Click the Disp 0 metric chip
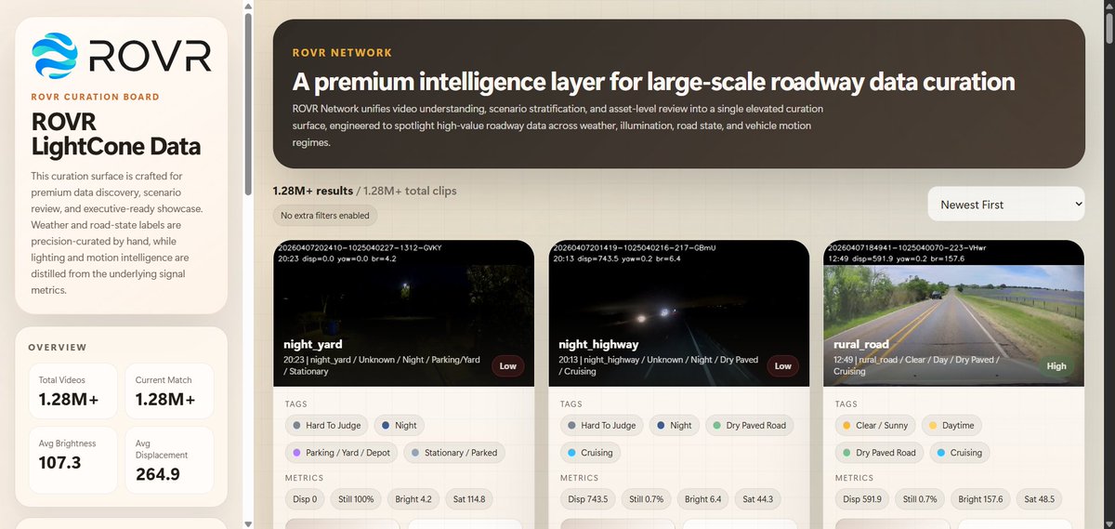 point(305,499)
